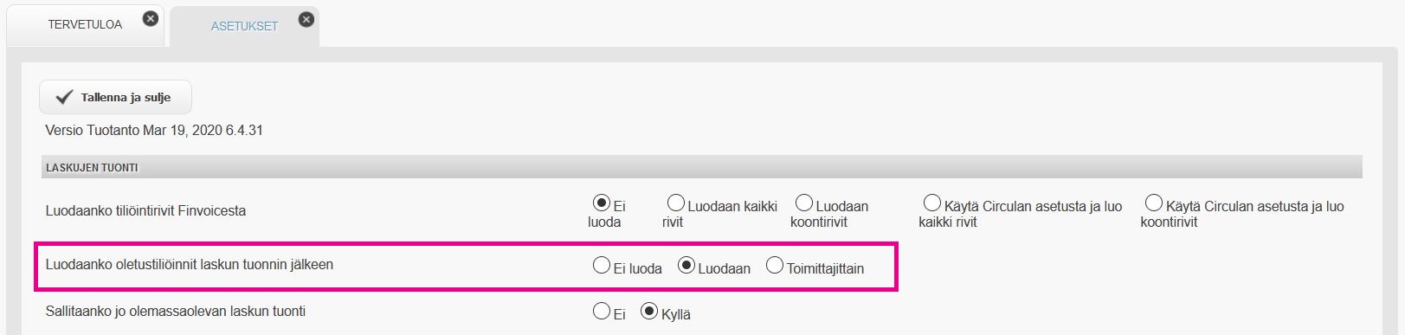1405x335 pixels.
Task: Select Ei luoda for oletustiliöinnit
Action: pyautogui.click(x=602, y=266)
